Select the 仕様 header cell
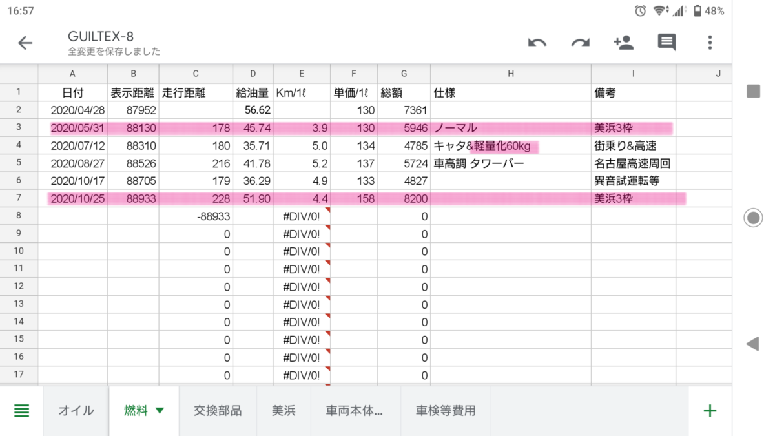 point(511,92)
